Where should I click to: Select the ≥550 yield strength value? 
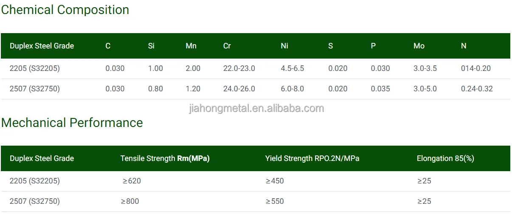[275, 201]
